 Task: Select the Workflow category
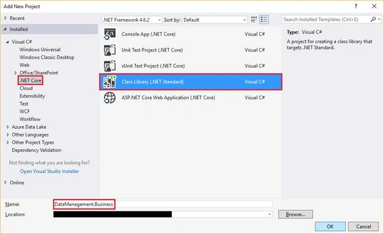[x=30, y=119]
